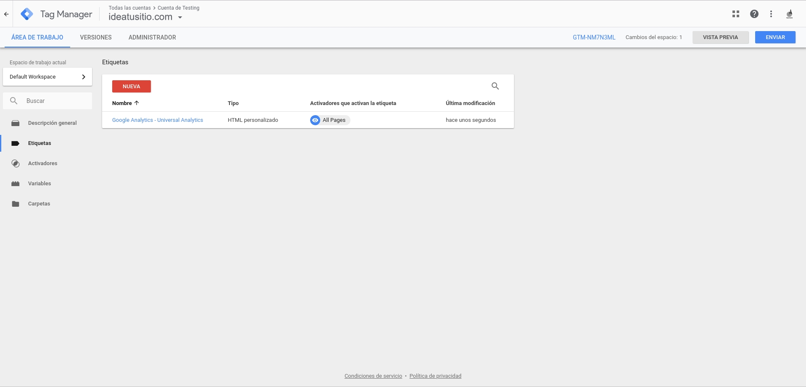806x387 pixels.
Task: Click the user account avatar
Action: [789, 14]
